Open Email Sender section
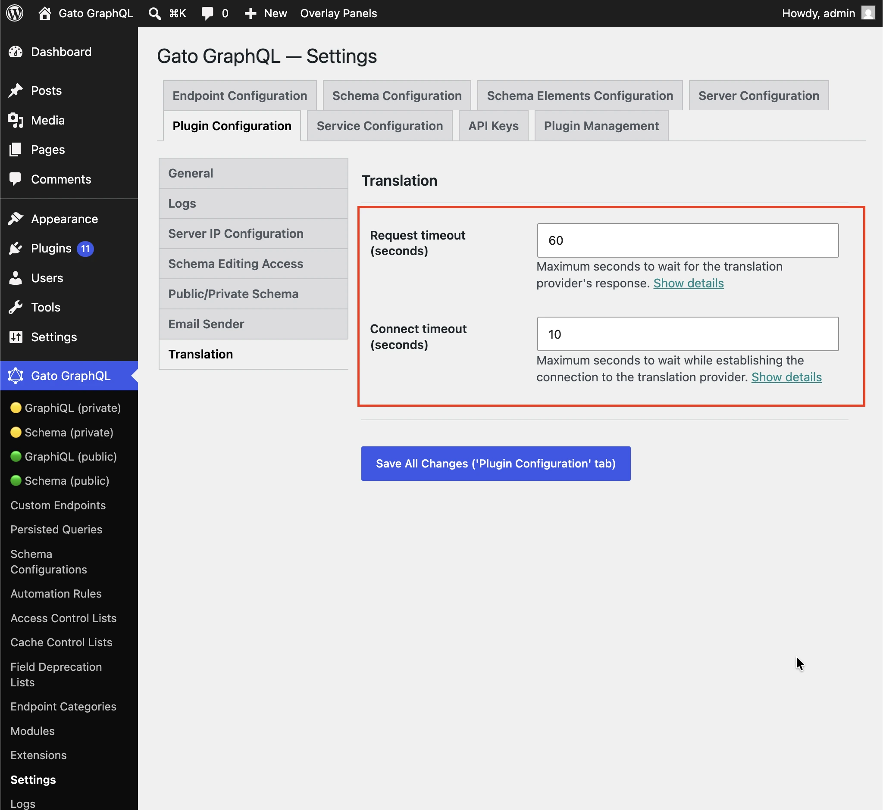The width and height of the screenshot is (883, 810). 254,324
